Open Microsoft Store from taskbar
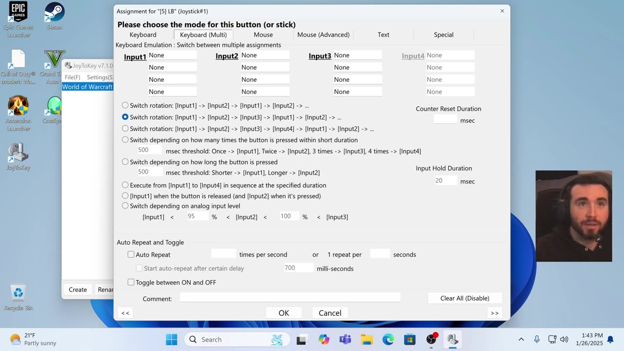This screenshot has width=624, height=351. [x=409, y=339]
